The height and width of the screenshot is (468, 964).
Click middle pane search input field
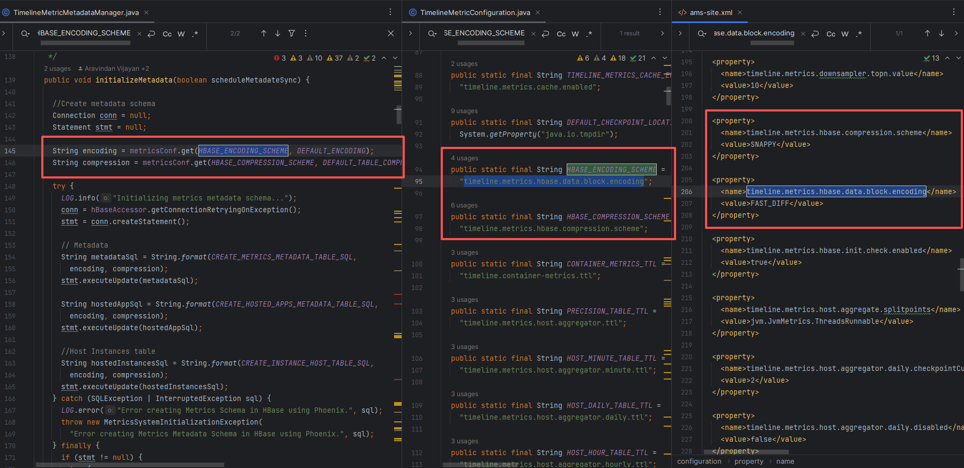coord(484,33)
